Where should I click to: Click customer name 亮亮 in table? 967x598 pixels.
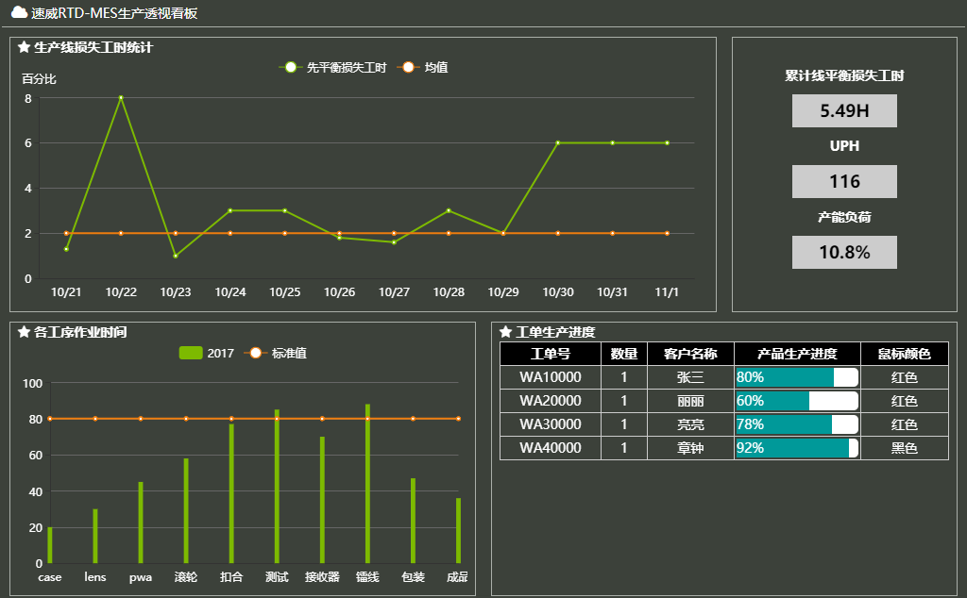coord(690,424)
